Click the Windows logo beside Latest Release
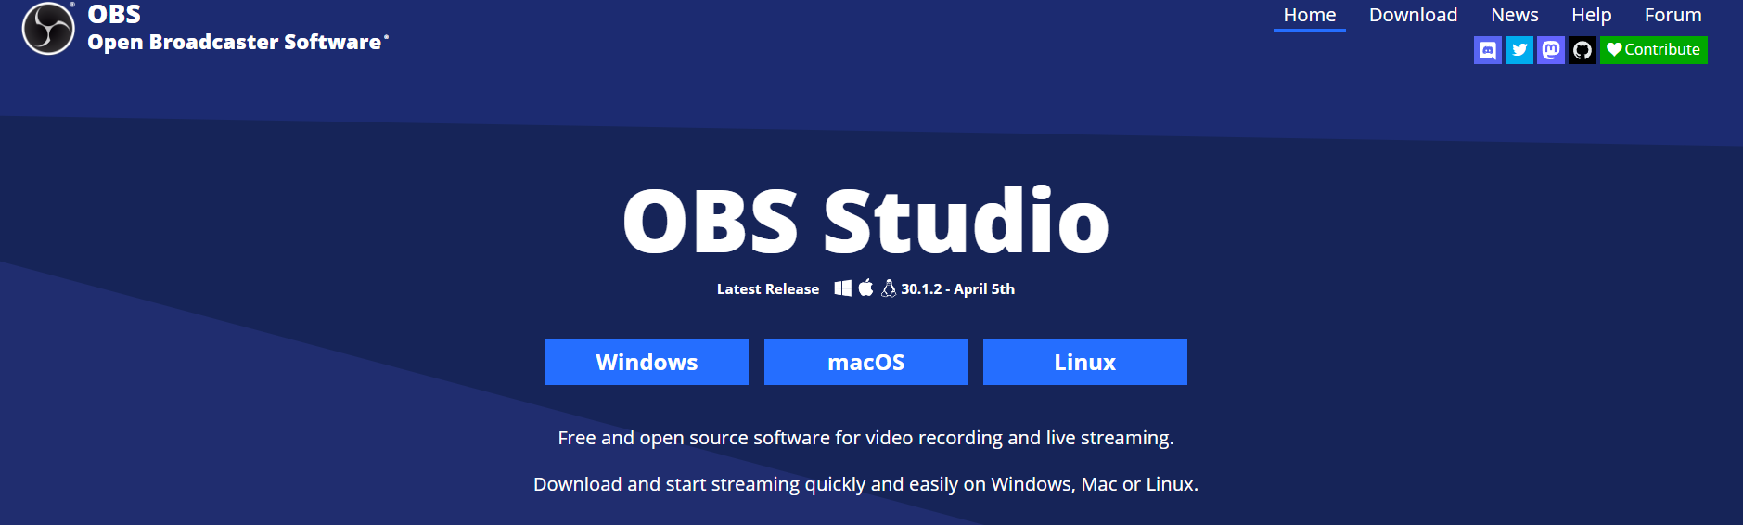Screen dimensions: 1743x525 click(x=842, y=288)
